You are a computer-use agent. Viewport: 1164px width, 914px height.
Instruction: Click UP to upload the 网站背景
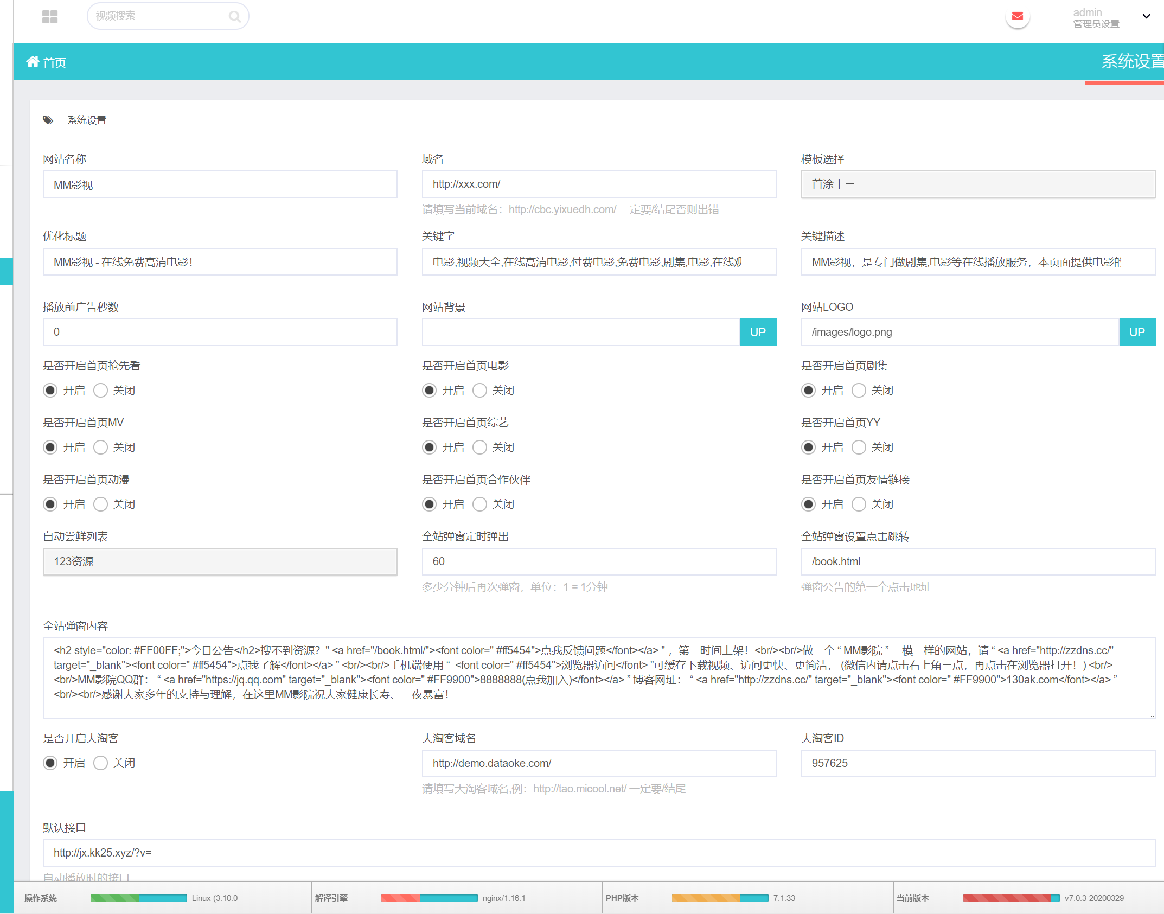tap(758, 332)
